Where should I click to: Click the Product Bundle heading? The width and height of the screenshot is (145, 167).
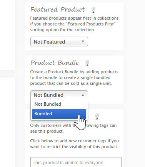(x=55, y=63)
